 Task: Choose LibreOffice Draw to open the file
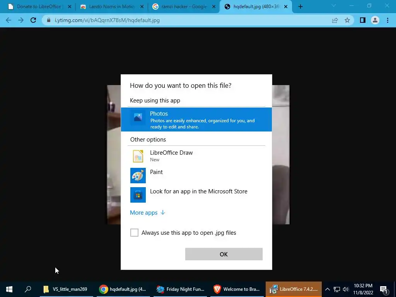(196, 156)
